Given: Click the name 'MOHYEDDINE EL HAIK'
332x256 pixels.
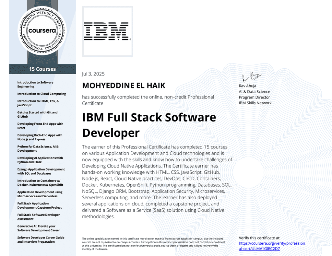Looking at the screenshot, I should tap(124, 86).
